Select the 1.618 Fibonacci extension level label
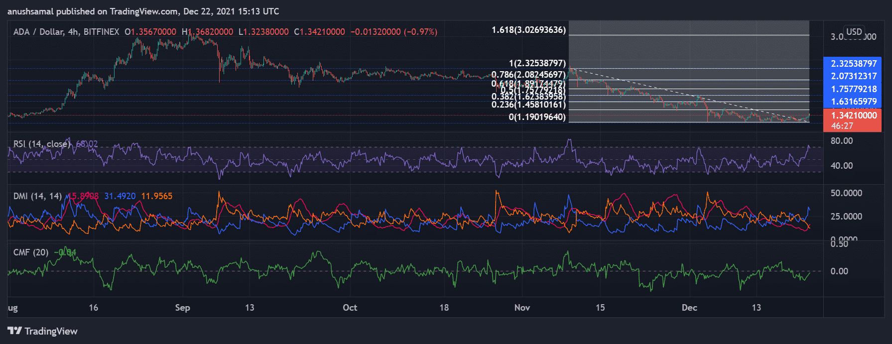Viewport: 892px width, 344px height. 528,30
